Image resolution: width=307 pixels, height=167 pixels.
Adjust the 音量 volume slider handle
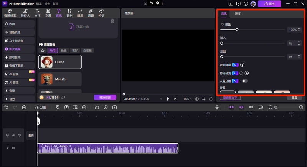click(237, 30)
